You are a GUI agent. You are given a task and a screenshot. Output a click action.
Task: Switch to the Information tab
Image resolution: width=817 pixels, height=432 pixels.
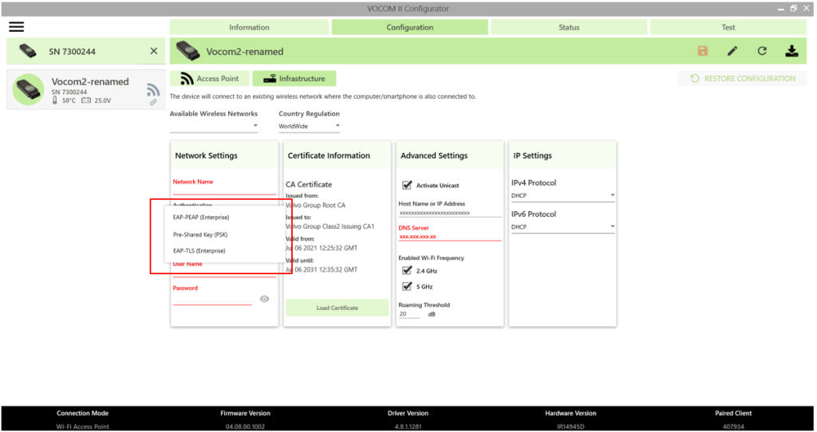[249, 27]
